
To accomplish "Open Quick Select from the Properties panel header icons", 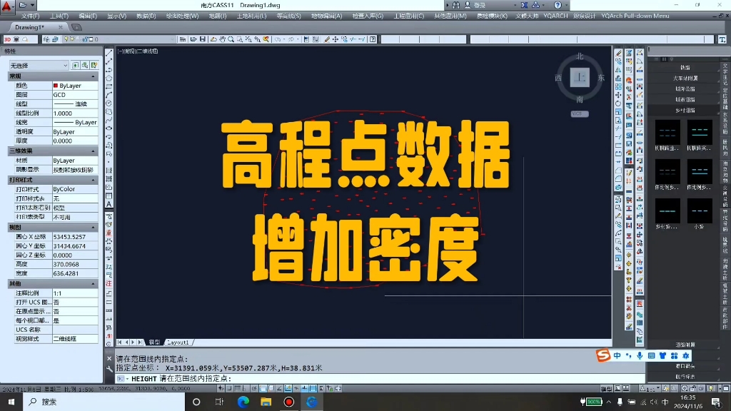I will (94, 66).
